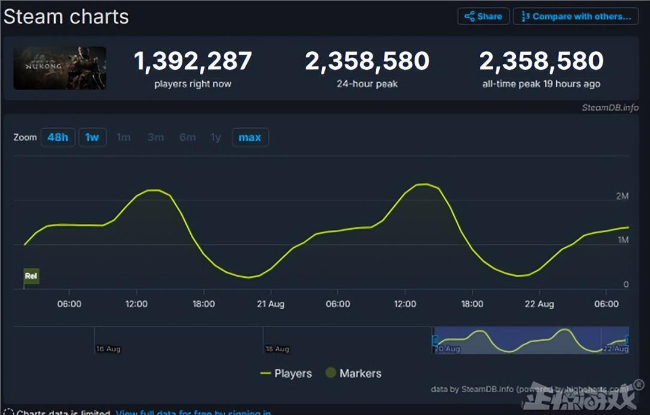
Task: Grab the right navigator range handle
Action: (x=628, y=340)
